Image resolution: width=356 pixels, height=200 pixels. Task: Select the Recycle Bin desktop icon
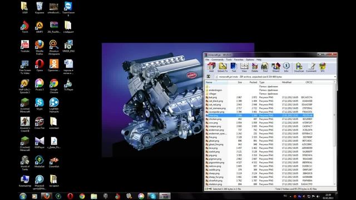39,8
